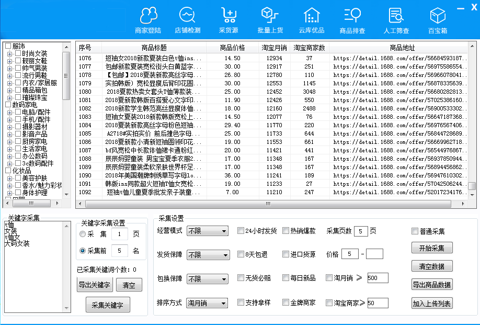This screenshot has width=480, height=325.
Task: Click the product table vertical scrollbar thumb
Action: pos(472,186)
